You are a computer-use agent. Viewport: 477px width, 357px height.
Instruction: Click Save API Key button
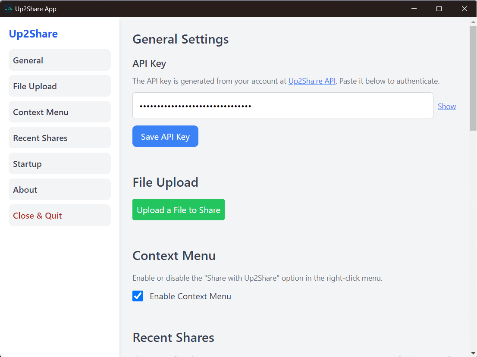coord(165,136)
